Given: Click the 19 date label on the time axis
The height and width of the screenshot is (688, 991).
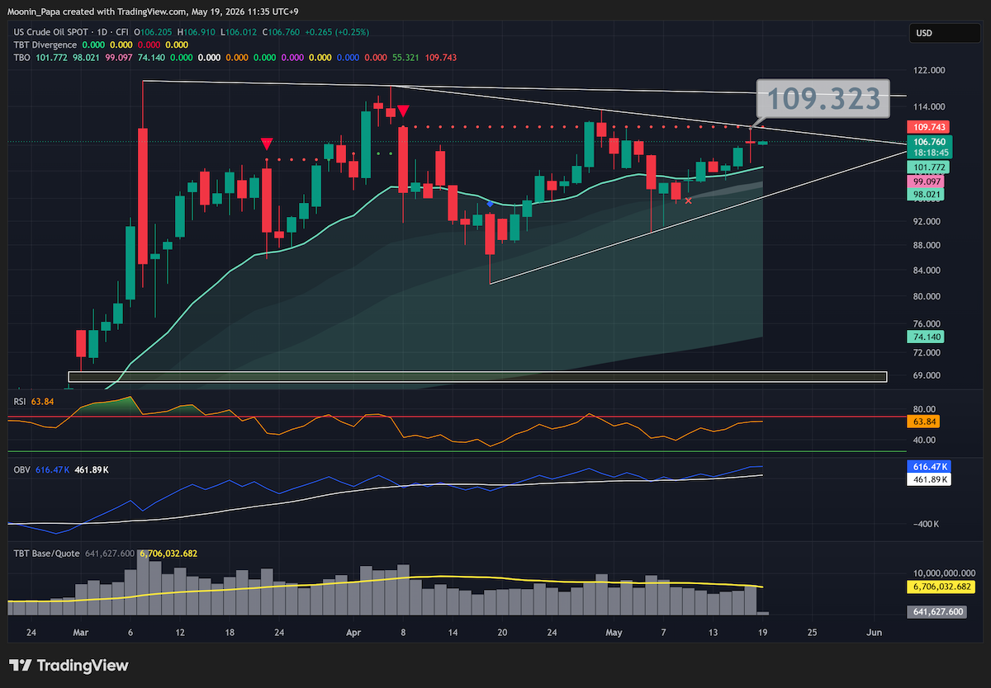Looking at the screenshot, I should 763,633.
